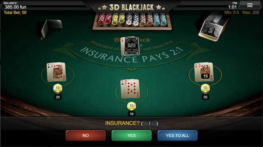Screen dimensions: 263x147
Task: Click the 3D Blackjack title logo
Action: click(131, 7)
